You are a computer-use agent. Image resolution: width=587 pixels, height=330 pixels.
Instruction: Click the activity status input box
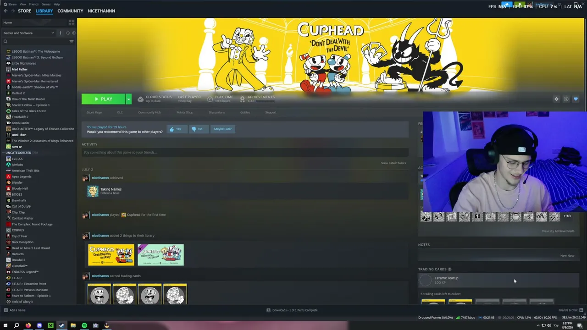coord(245,152)
